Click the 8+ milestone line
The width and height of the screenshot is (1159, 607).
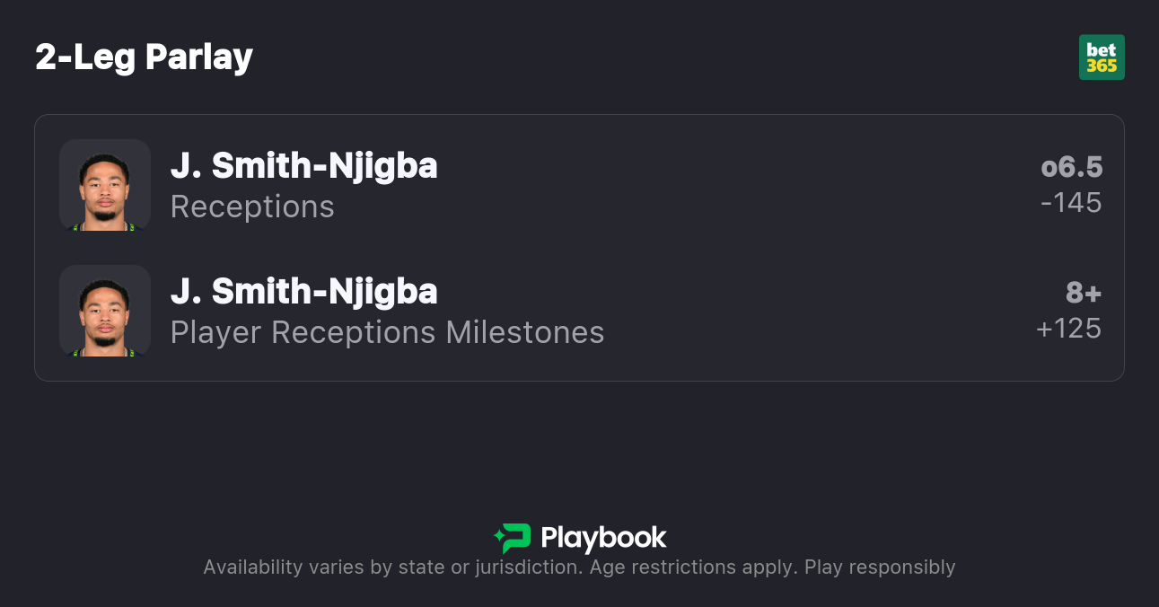1084,294
